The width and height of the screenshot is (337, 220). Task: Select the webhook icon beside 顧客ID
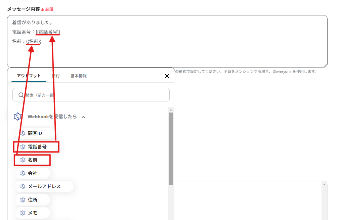pos(23,133)
